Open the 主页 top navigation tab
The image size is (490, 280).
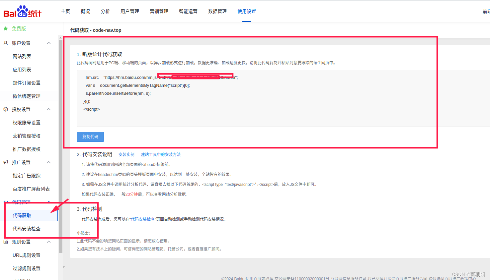coord(65,11)
